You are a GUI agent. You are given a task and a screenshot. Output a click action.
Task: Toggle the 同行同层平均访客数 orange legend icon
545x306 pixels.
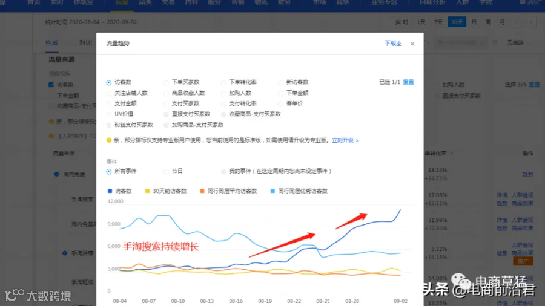coord(202,191)
